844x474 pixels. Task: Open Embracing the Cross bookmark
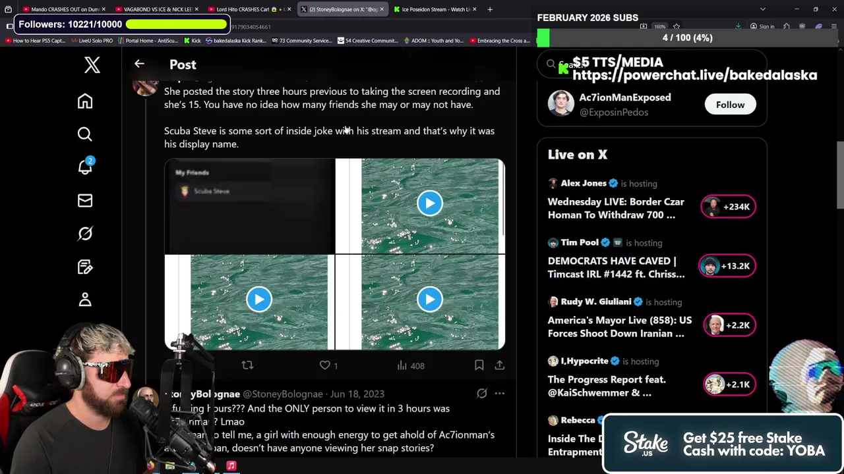500,41
